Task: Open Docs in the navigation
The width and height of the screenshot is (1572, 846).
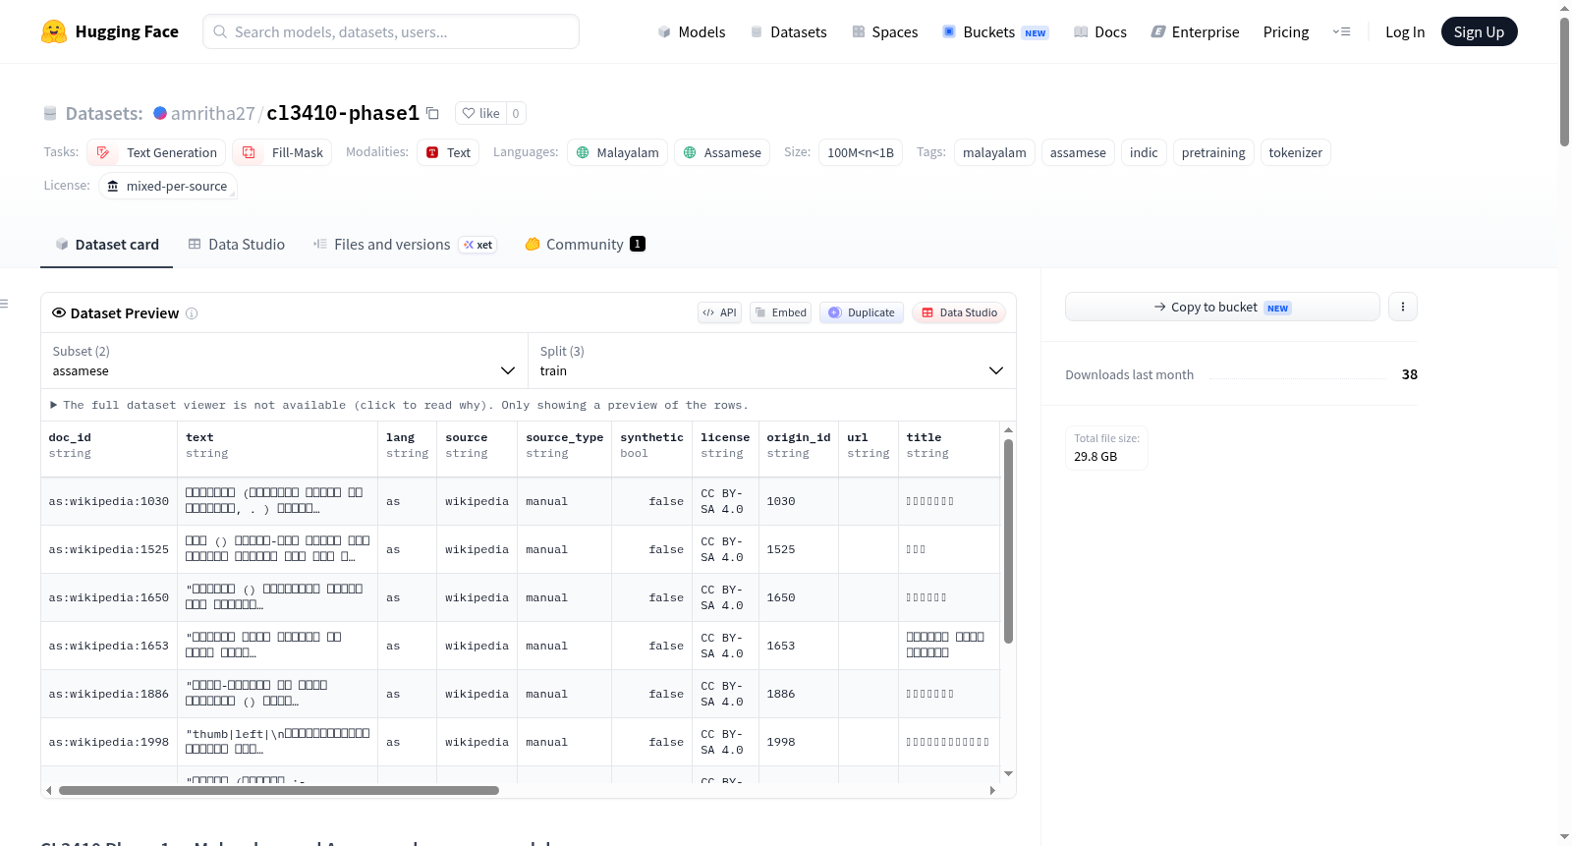Action: tap(1100, 31)
